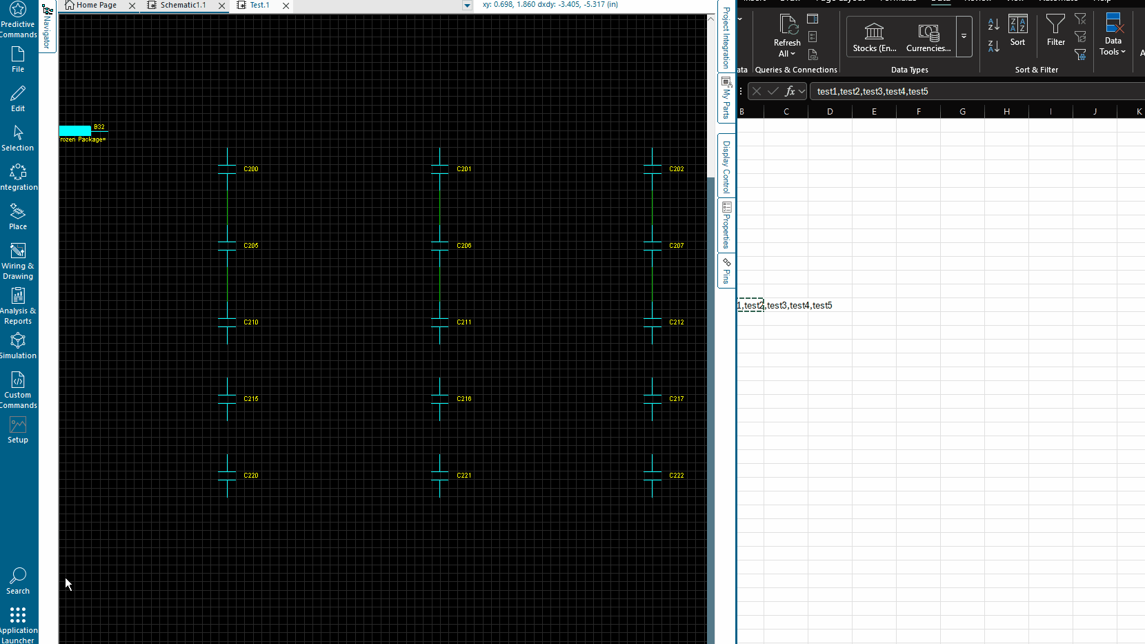Reapply the filter
Image resolution: width=1145 pixels, height=644 pixels.
1081,37
